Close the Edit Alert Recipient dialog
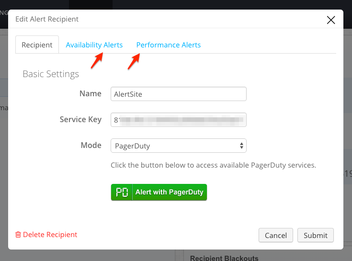 [330, 20]
